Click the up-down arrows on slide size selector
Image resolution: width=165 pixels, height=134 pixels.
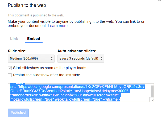(52, 59)
